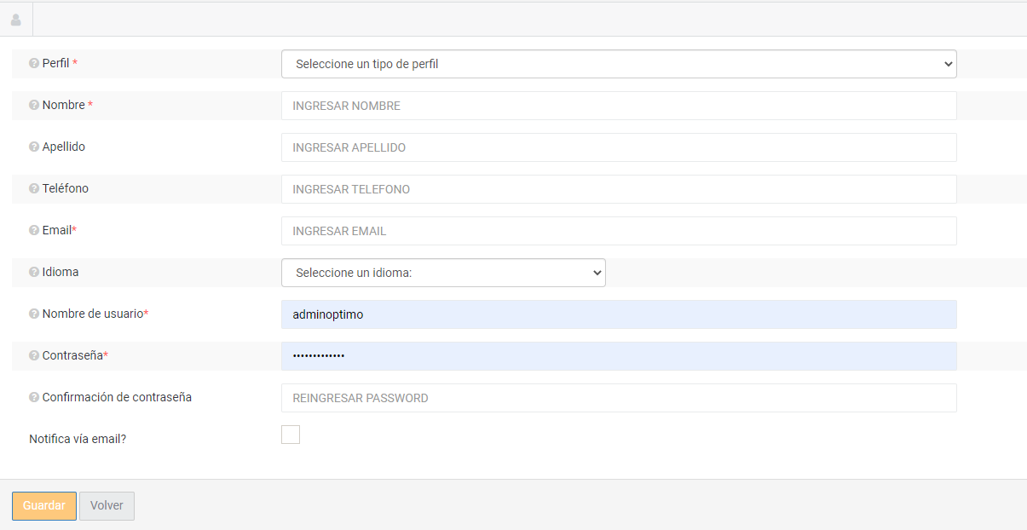The image size is (1027, 530).
Task: Click the INGRESAR EMAIL input box
Action: (x=619, y=231)
